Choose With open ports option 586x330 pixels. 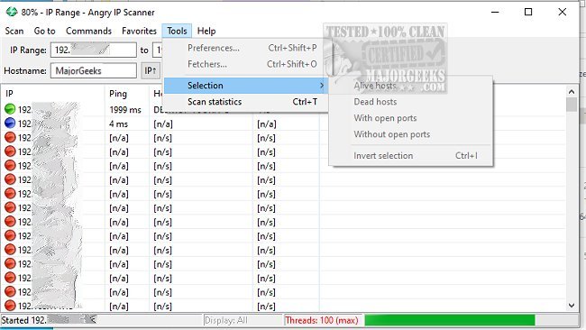click(385, 118)
